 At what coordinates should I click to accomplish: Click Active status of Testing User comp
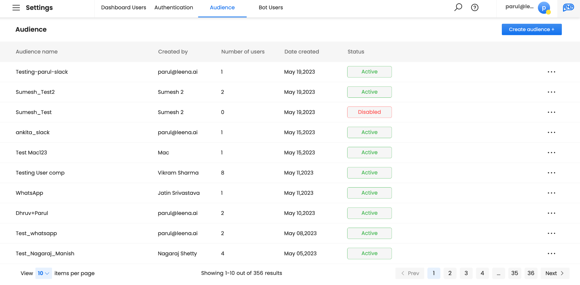pos(369,173)
